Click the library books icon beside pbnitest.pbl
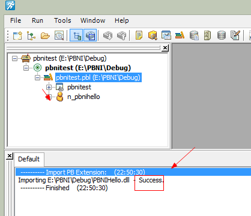251x216 pixels. tap(48, 77)
